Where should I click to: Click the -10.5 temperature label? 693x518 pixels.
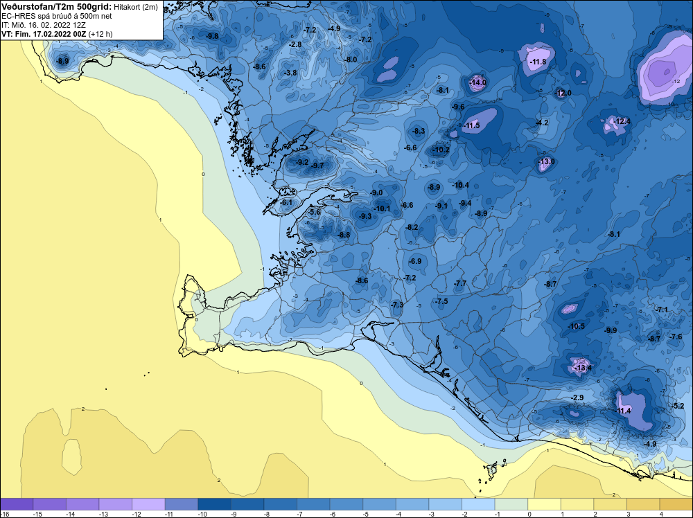pyautogui.click(x=577, y=327)
